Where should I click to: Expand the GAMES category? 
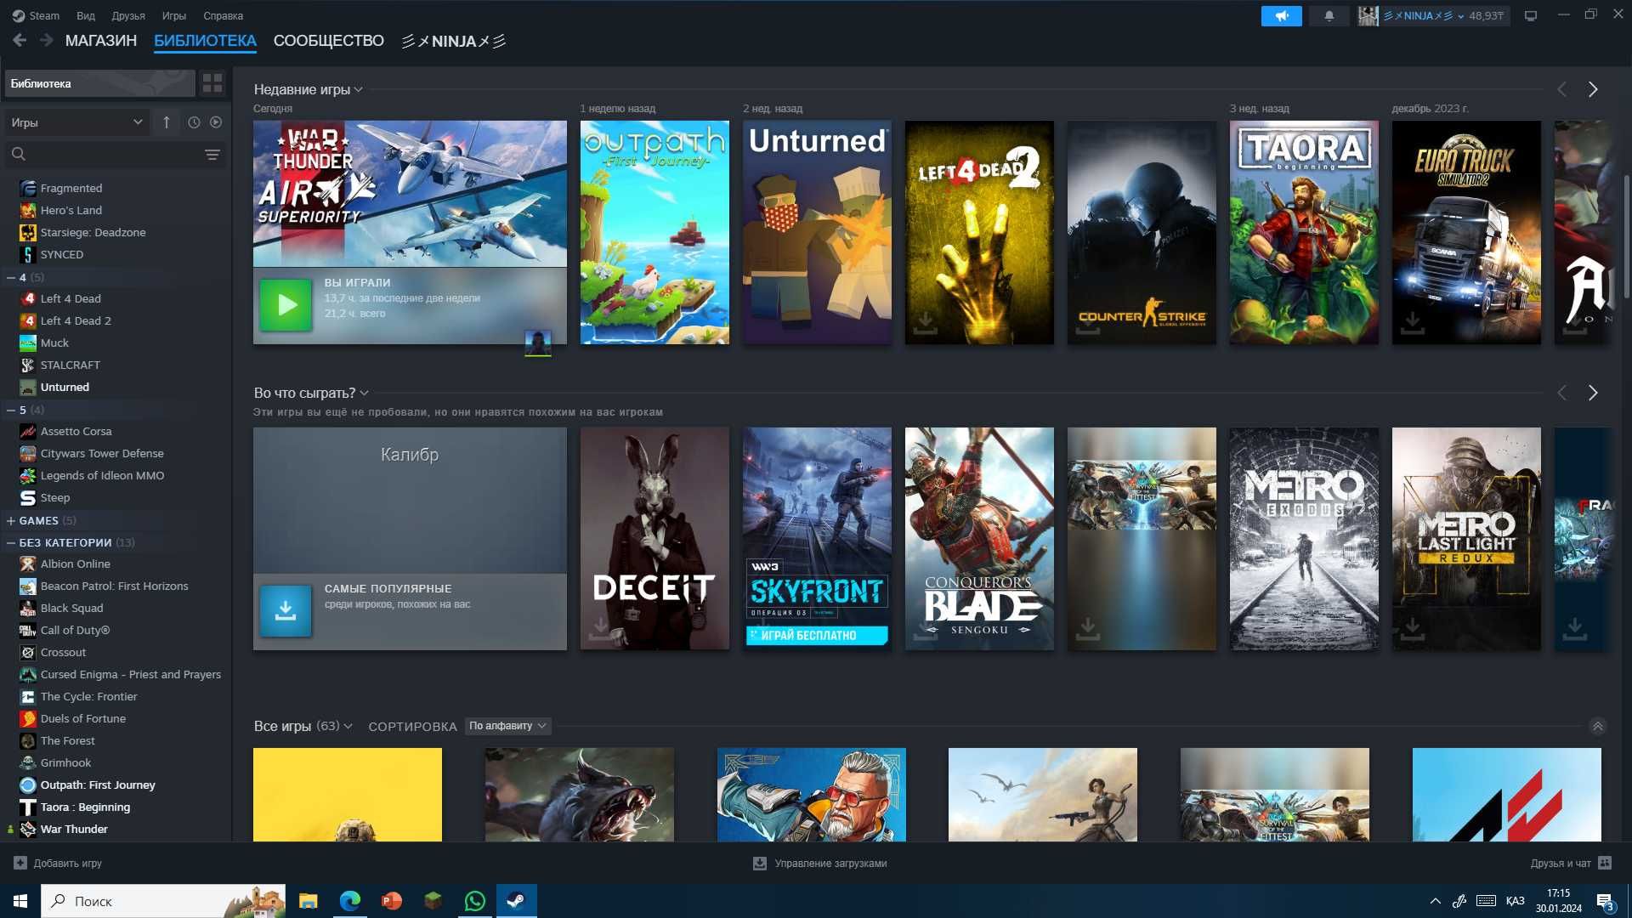[x=11, y=520]
